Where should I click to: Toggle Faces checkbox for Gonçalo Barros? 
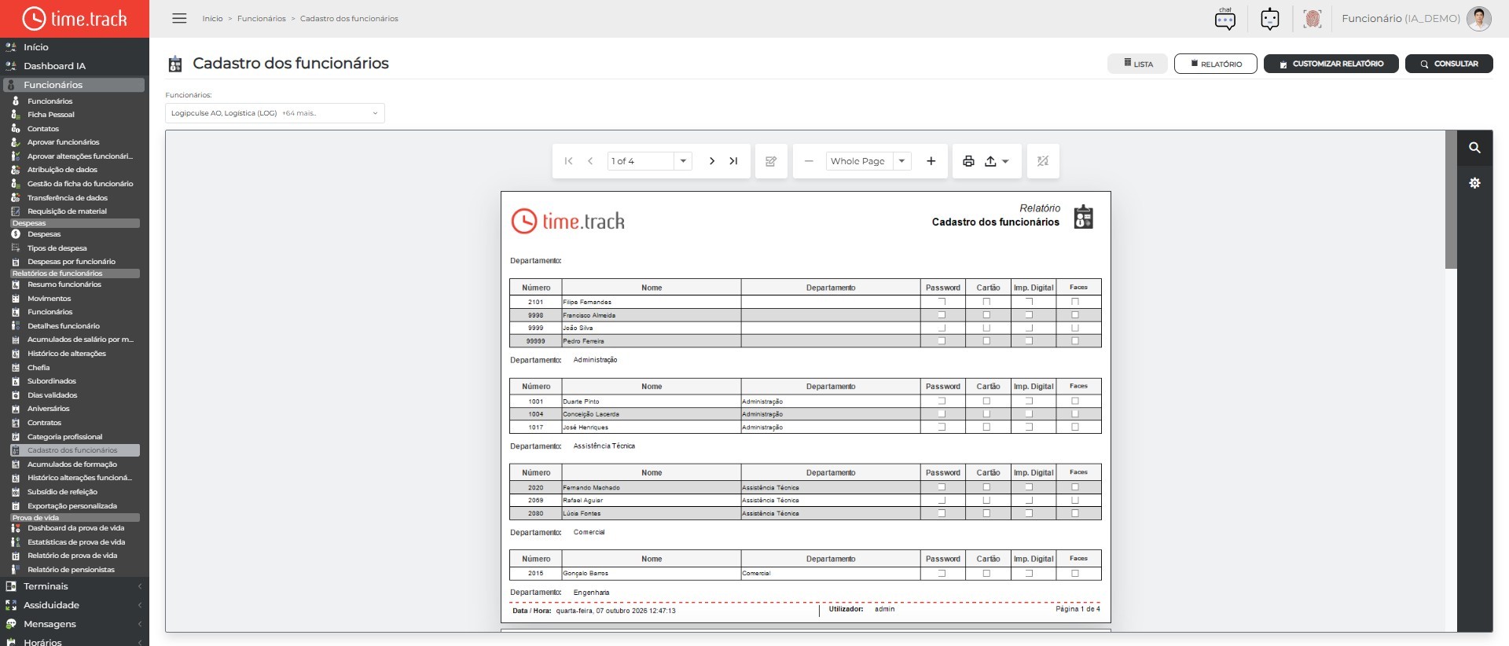pyautogui.click(x=1075, y=573)
